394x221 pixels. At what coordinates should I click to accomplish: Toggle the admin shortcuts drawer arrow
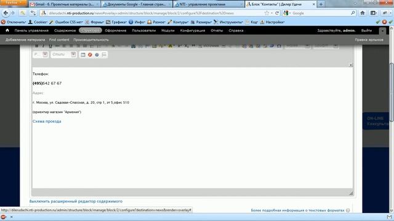pos(382,31)
